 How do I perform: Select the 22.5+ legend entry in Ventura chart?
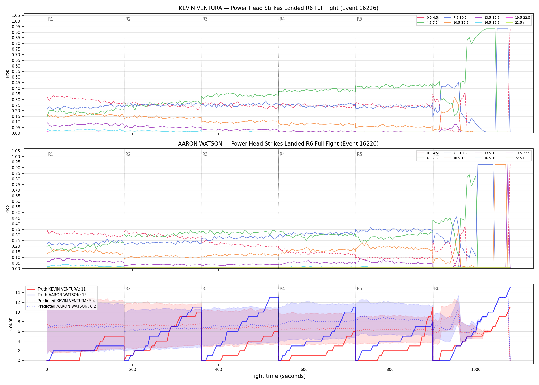click(515, 23)
